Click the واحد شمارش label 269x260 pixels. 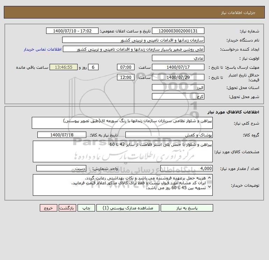pyautogui.click(x=105, y=169)
